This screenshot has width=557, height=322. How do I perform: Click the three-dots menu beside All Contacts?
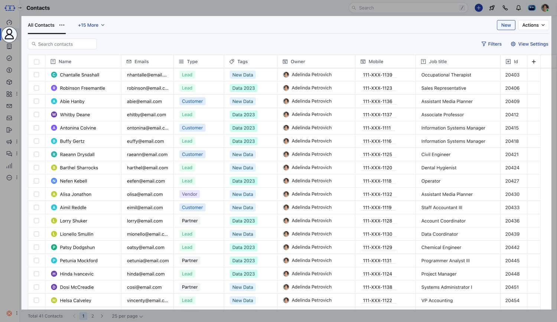click(x=62, y=25)
